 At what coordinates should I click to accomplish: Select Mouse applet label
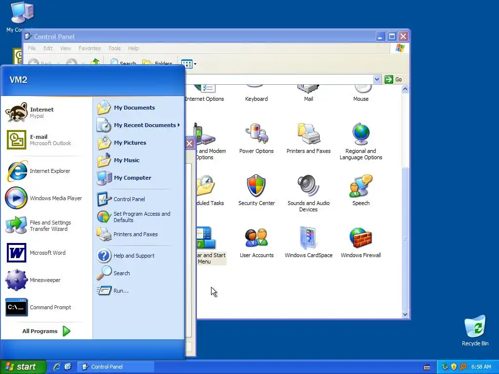tap(361, 99)
